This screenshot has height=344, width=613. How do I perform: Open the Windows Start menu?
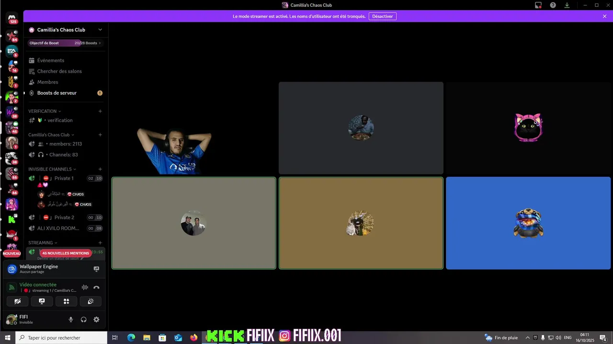(x=8, y=337)
